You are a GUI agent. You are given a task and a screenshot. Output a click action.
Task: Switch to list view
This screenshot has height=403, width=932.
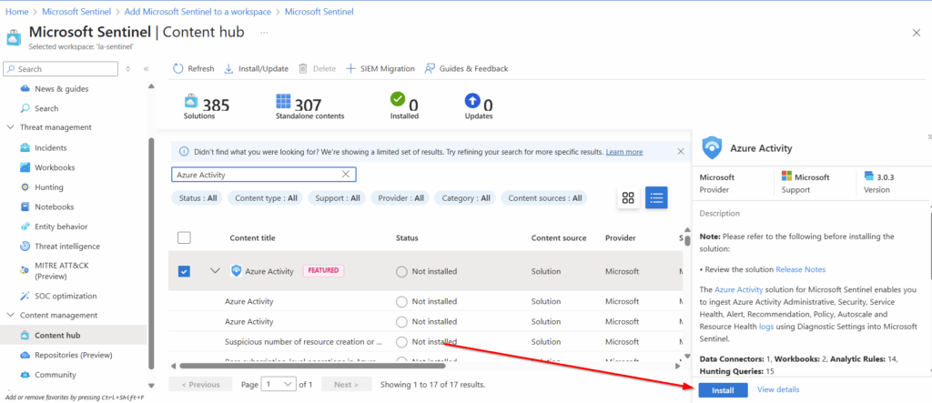point(657,198)
